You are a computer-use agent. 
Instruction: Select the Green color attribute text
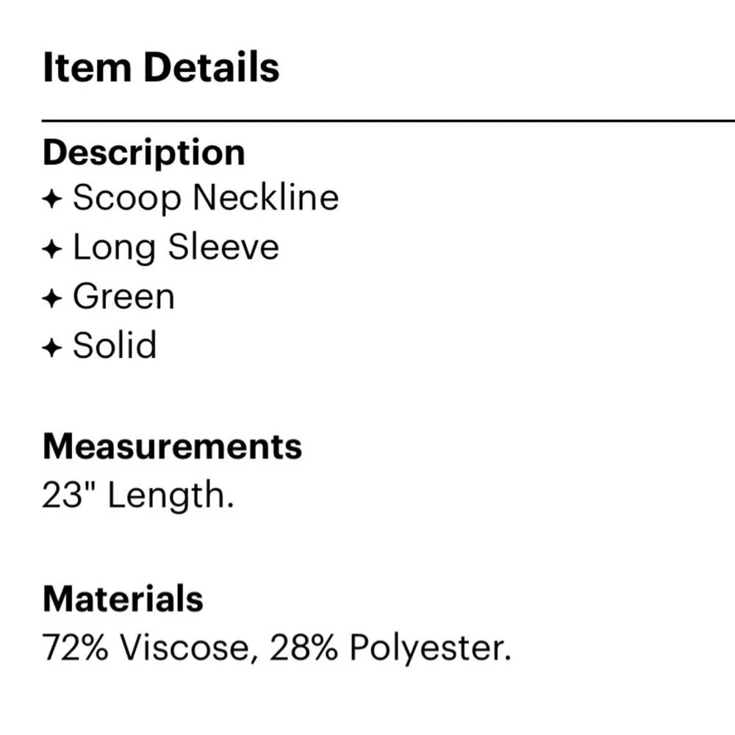pyautogui.click(x=124, y=298)
